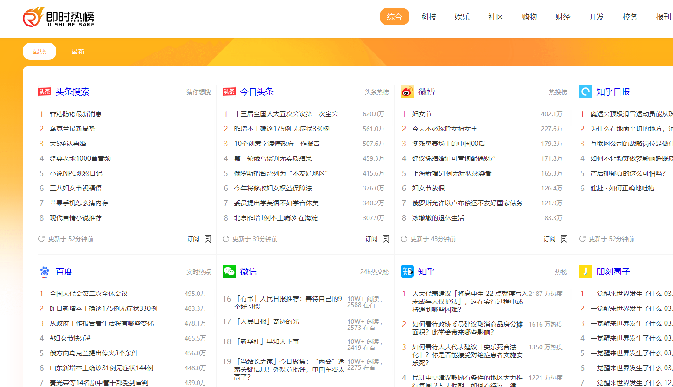Click the green 微信 chat icon

click(x=229, y=272)
